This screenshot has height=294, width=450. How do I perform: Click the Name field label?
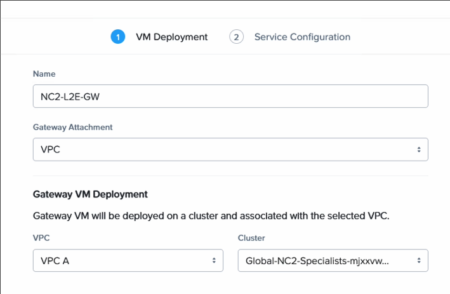click(44, 74)
